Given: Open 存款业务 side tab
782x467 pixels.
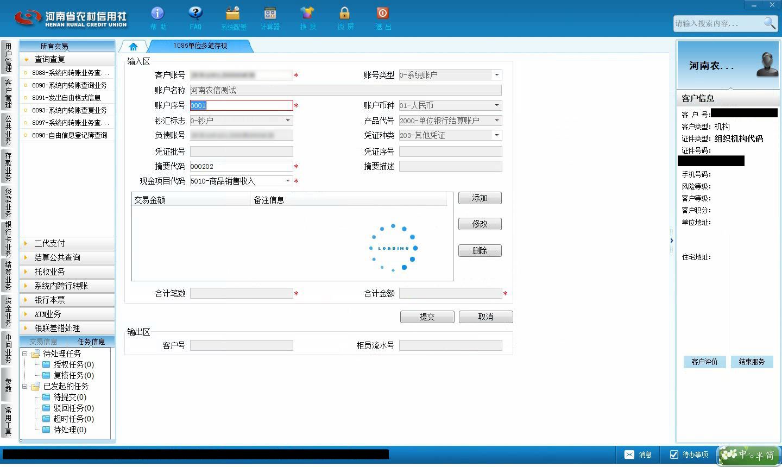Looking at the screenshot, I should coord(8,166).
